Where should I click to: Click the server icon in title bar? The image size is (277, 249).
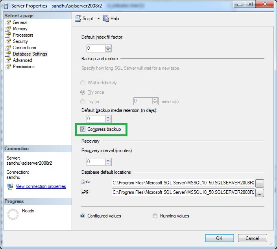[x=6, y=6]
